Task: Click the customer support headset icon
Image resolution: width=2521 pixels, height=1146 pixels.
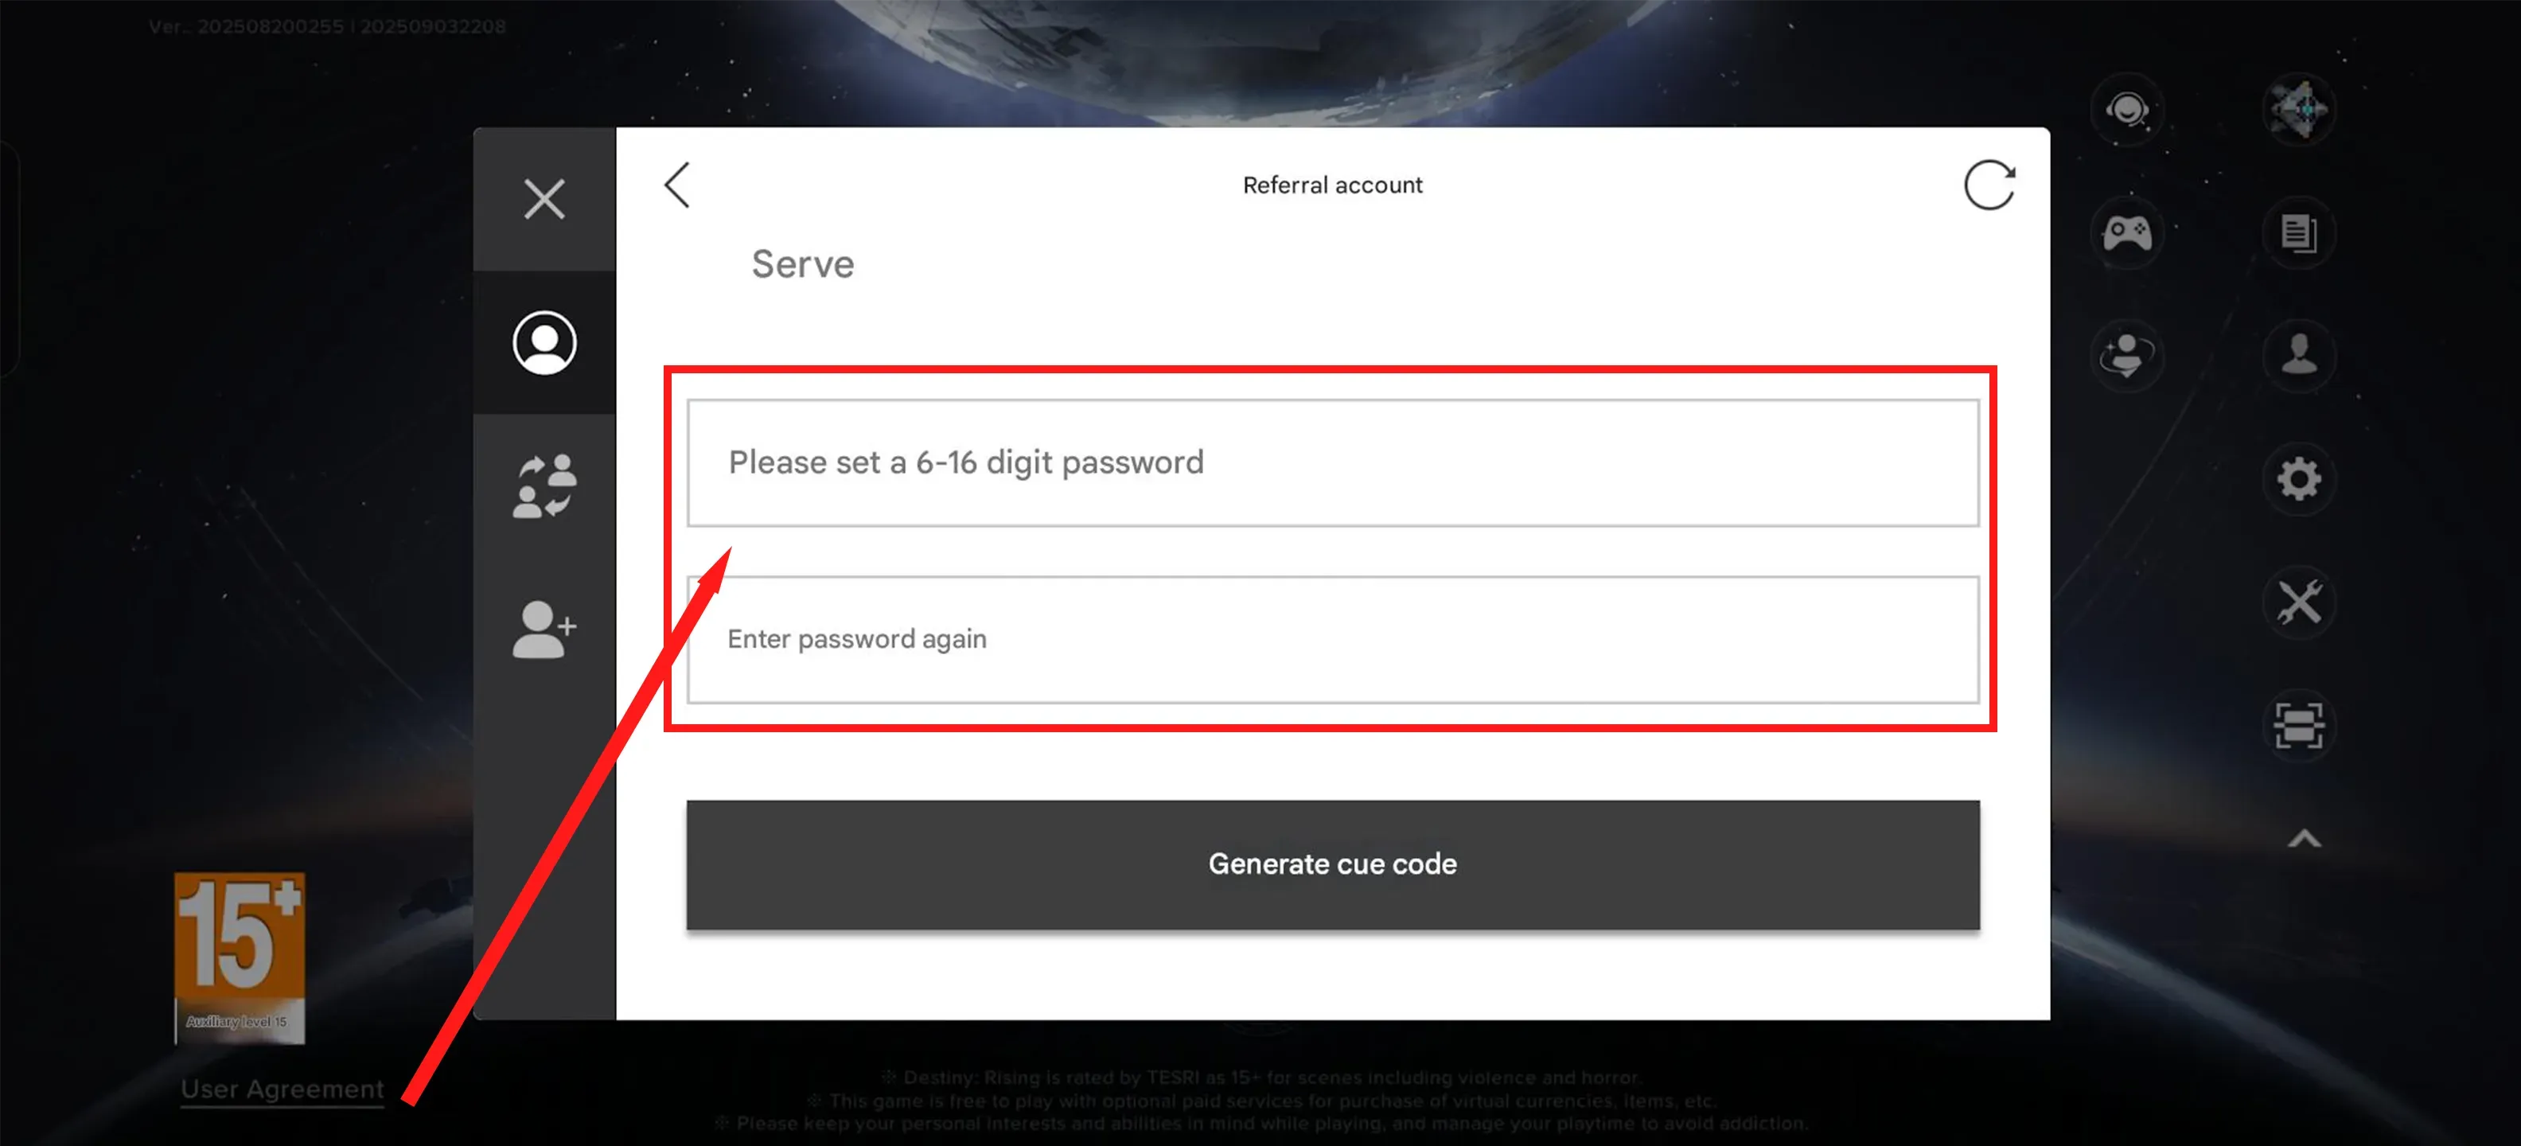Action: click(x=2126, y=110)
